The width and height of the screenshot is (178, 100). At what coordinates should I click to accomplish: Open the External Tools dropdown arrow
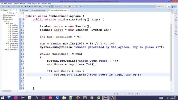click(x=29, y=7)
